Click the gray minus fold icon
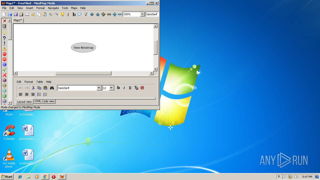320x180 pixels. 109,14
